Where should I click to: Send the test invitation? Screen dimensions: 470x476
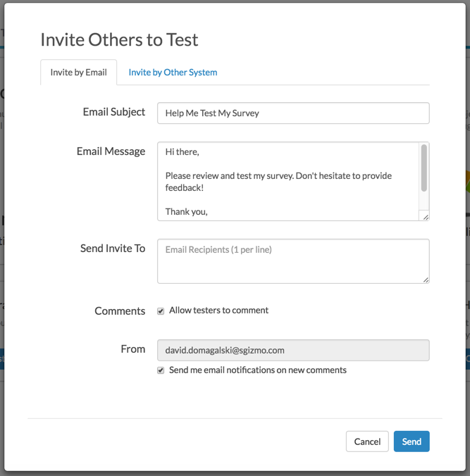pyautogui.click(x=412, y=441)
